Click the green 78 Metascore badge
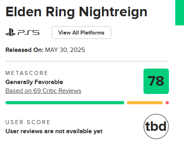The width and height of the screenshot is (184, 155). pos(156,81)
